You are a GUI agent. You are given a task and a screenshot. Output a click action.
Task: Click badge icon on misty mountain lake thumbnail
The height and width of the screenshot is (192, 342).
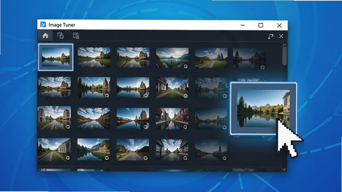(x=186, y=66)
